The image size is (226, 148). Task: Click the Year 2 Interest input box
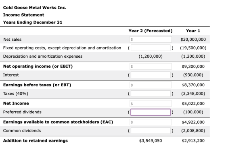tap(151, 75)
